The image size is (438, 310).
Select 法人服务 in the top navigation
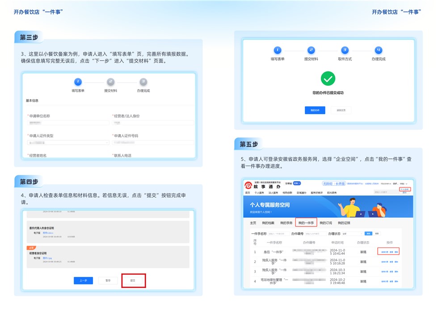(273, 193)
